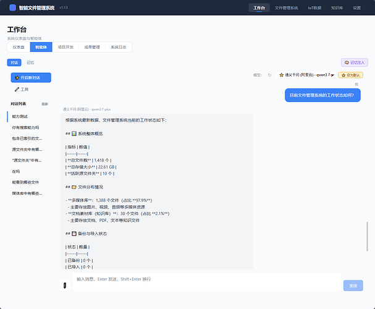Click the 发送 send button
The width and height of the screenshot is (375, 309).
pyautogui.click(x=353, y=286)
